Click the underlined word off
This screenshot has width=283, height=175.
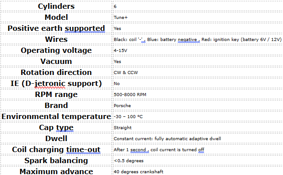click(201, 150)
